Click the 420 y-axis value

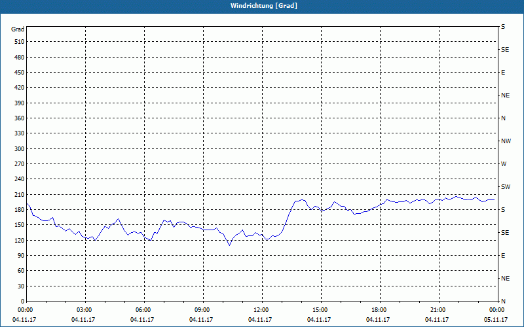[x=20, y=88]
